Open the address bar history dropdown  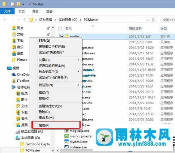tap(148, 20)
